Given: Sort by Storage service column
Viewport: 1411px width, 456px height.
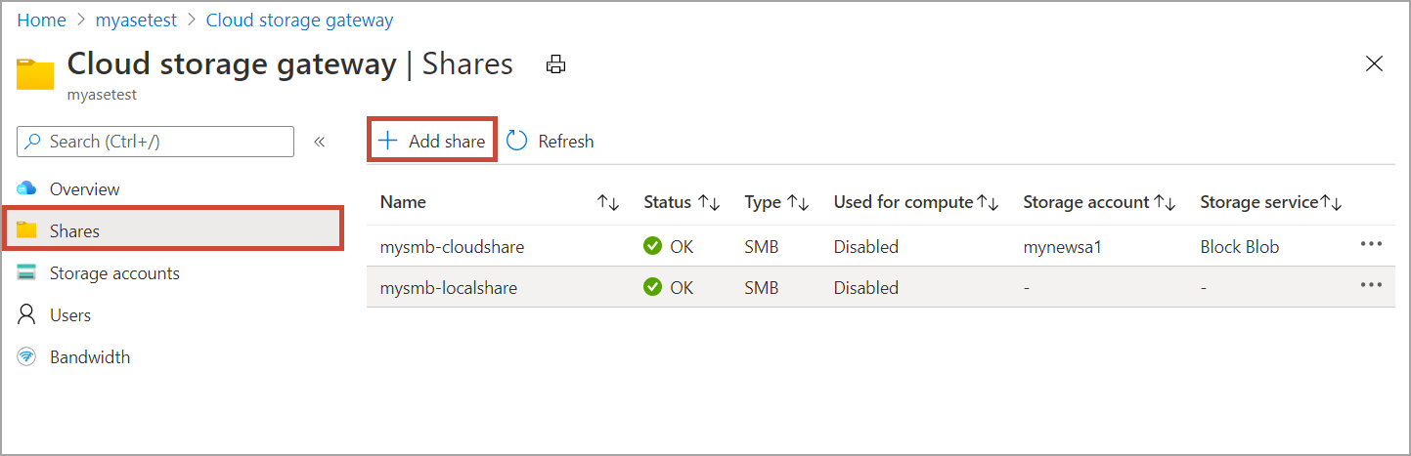Looking at the screenshot, I should coord(1331,203).
